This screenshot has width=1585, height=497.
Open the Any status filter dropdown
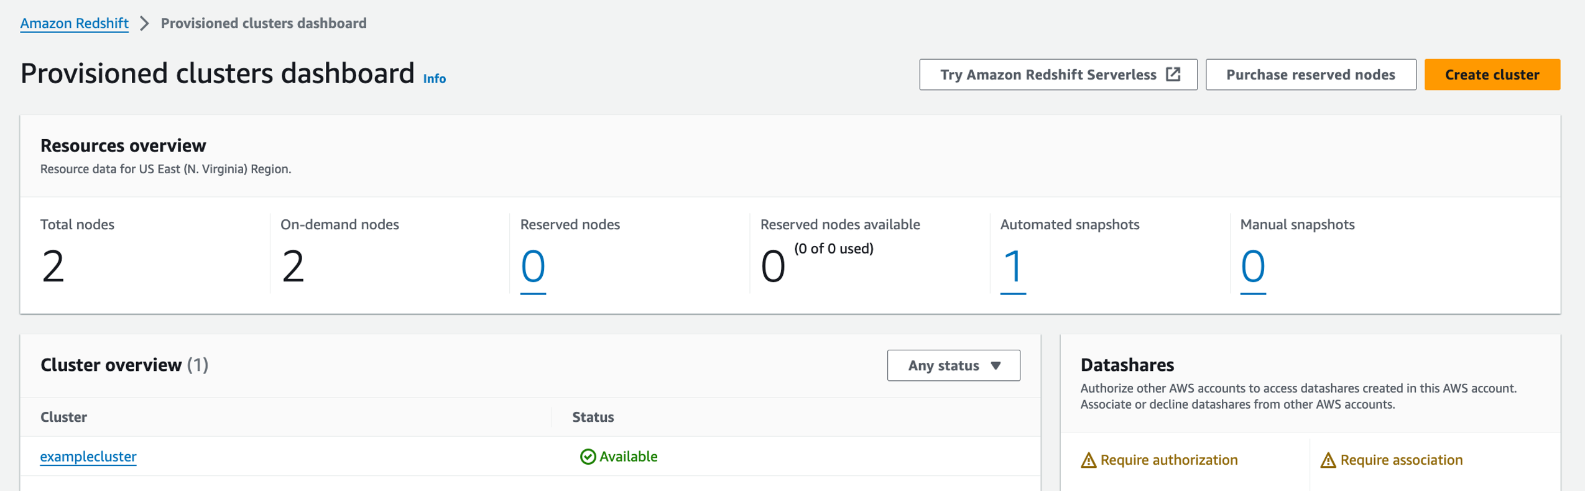[x=953, y=366]
